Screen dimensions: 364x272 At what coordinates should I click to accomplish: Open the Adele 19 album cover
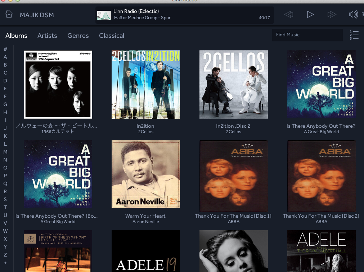click(x=146, y=251)
